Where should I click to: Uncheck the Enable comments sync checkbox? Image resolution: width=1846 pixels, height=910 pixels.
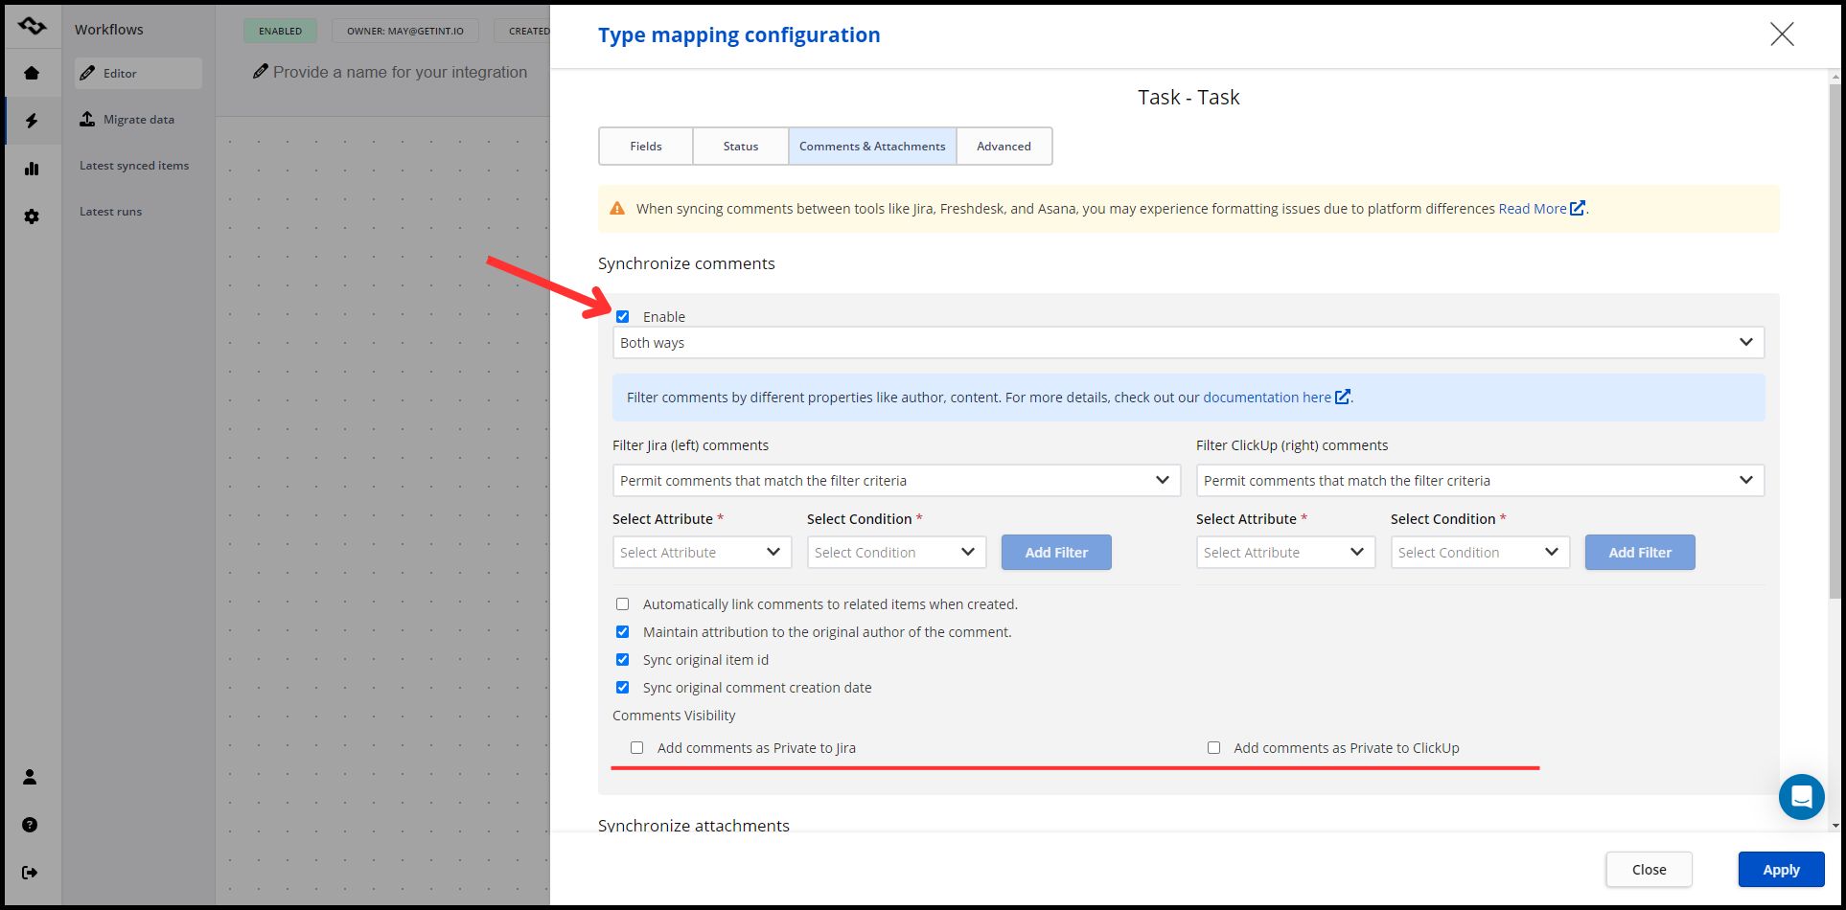pyautogui.click(x=623, y=317)
